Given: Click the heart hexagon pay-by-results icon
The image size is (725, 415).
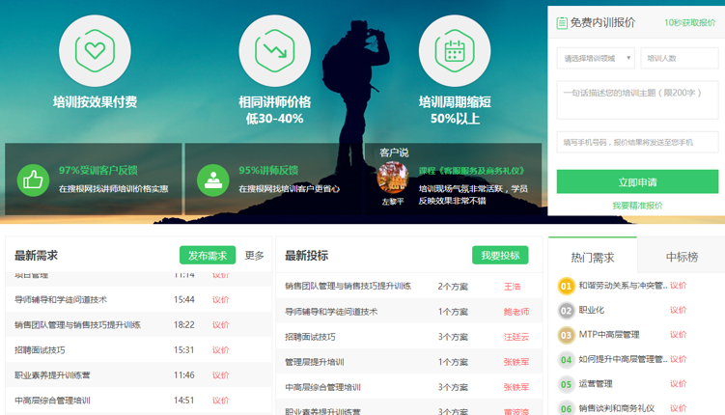Looking at the screenshot, I should point(95,50).
